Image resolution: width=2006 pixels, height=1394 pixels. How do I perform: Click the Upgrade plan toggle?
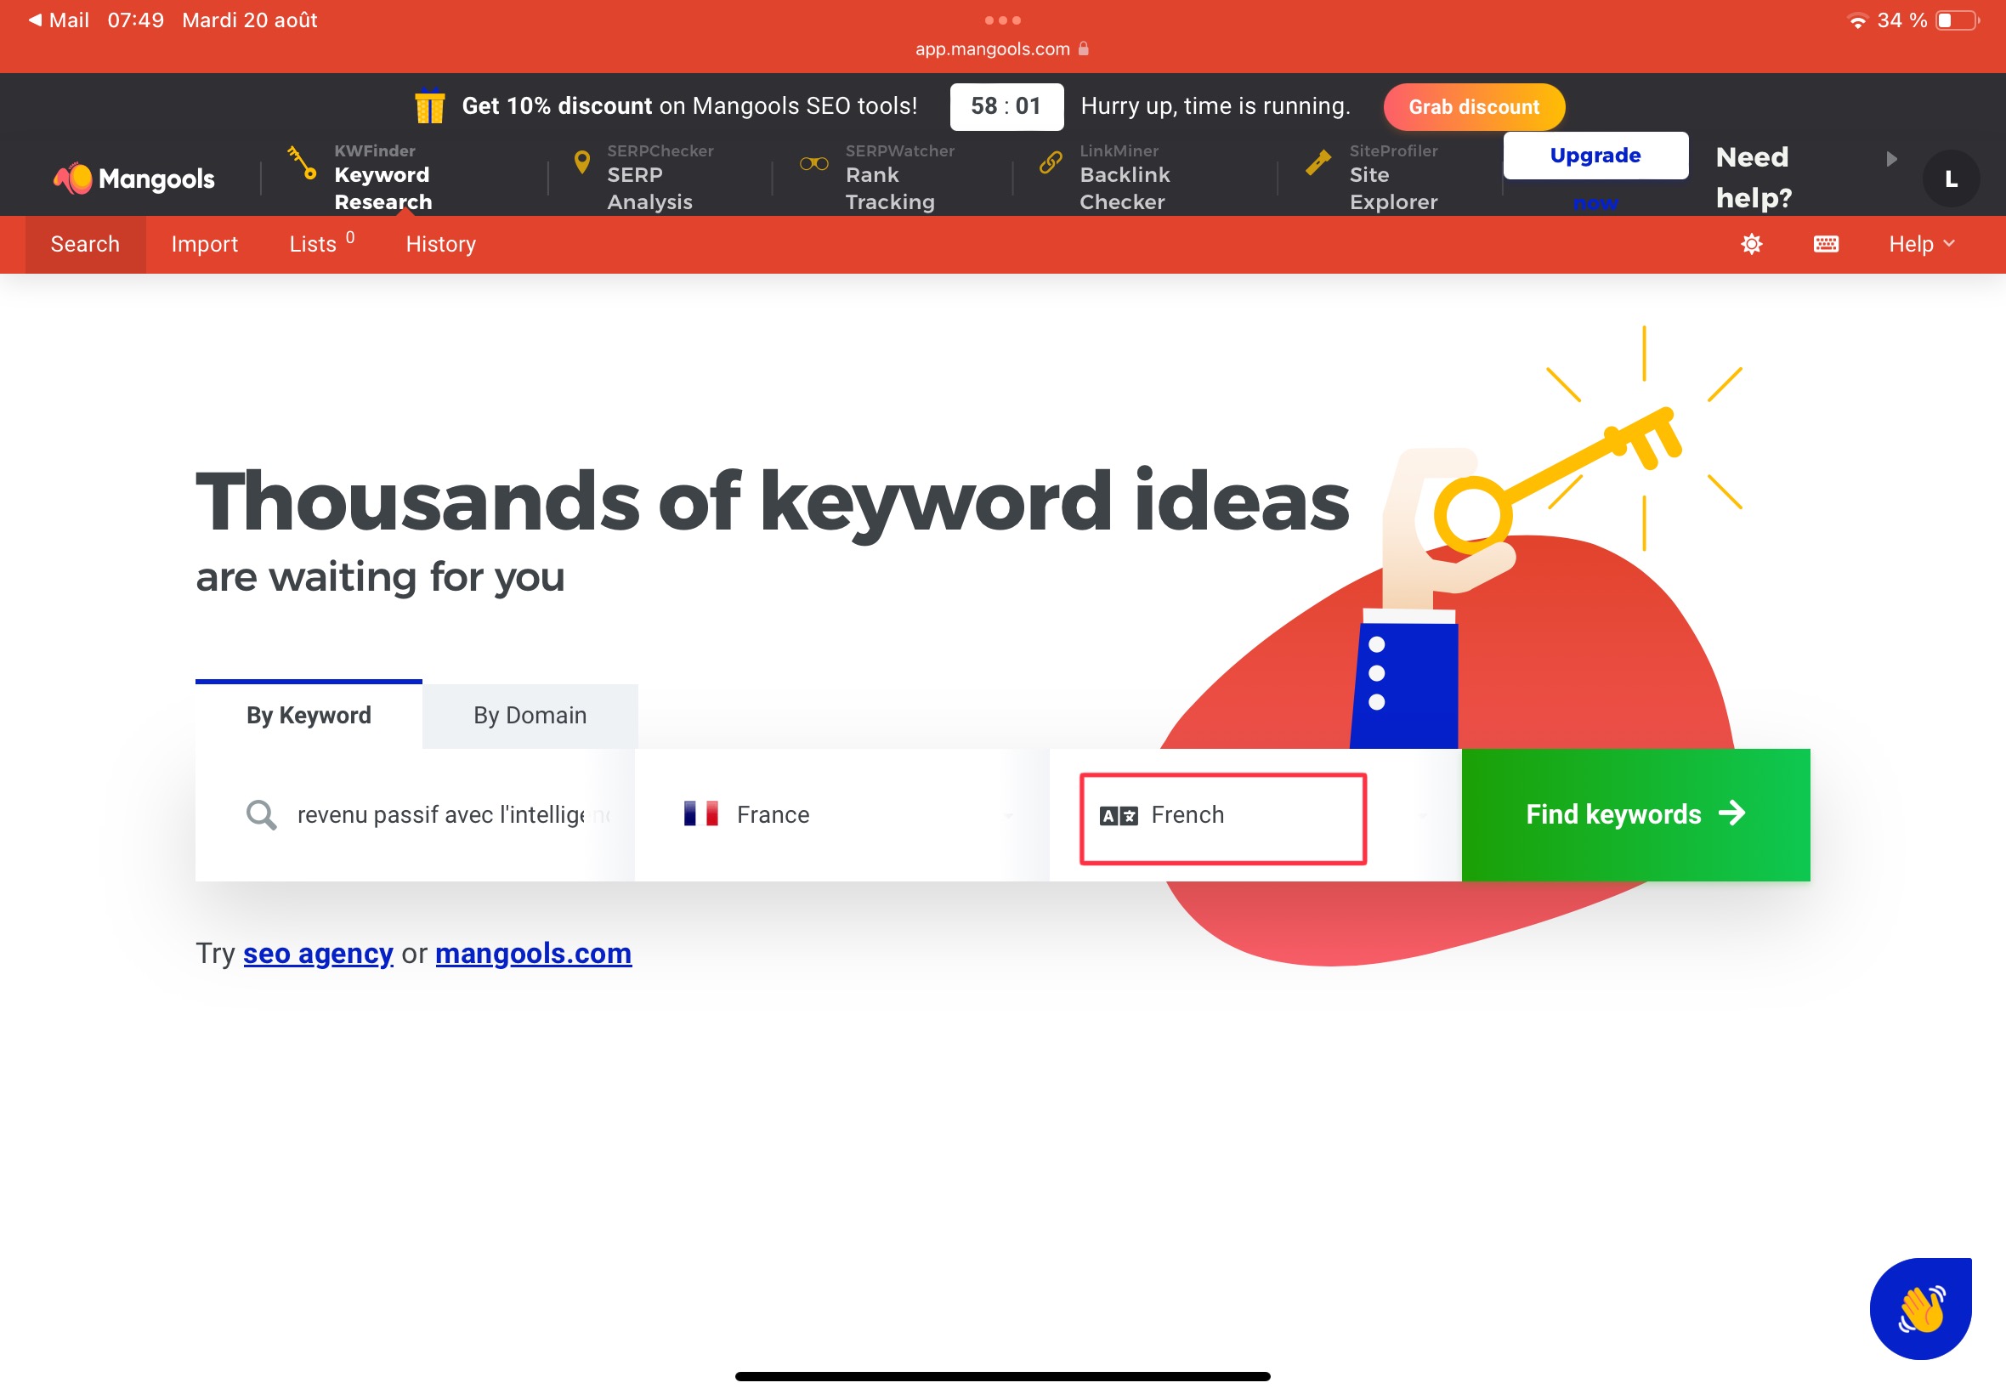(x=1596, y=154)
